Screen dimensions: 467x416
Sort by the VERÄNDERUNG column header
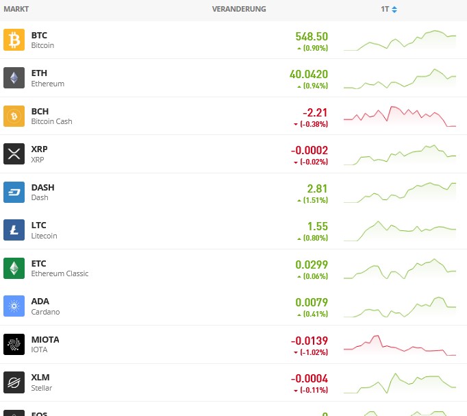coord(239,10)
